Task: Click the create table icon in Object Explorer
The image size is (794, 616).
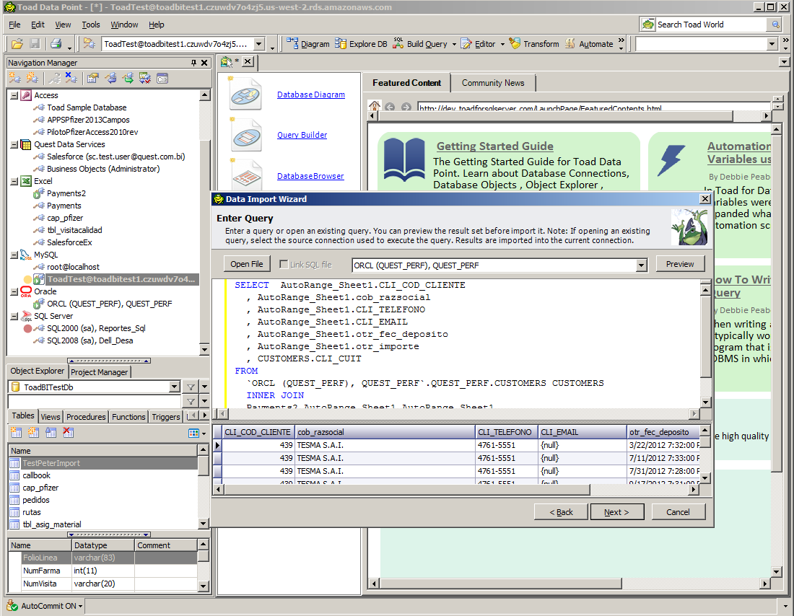Action: coord(16,432)
